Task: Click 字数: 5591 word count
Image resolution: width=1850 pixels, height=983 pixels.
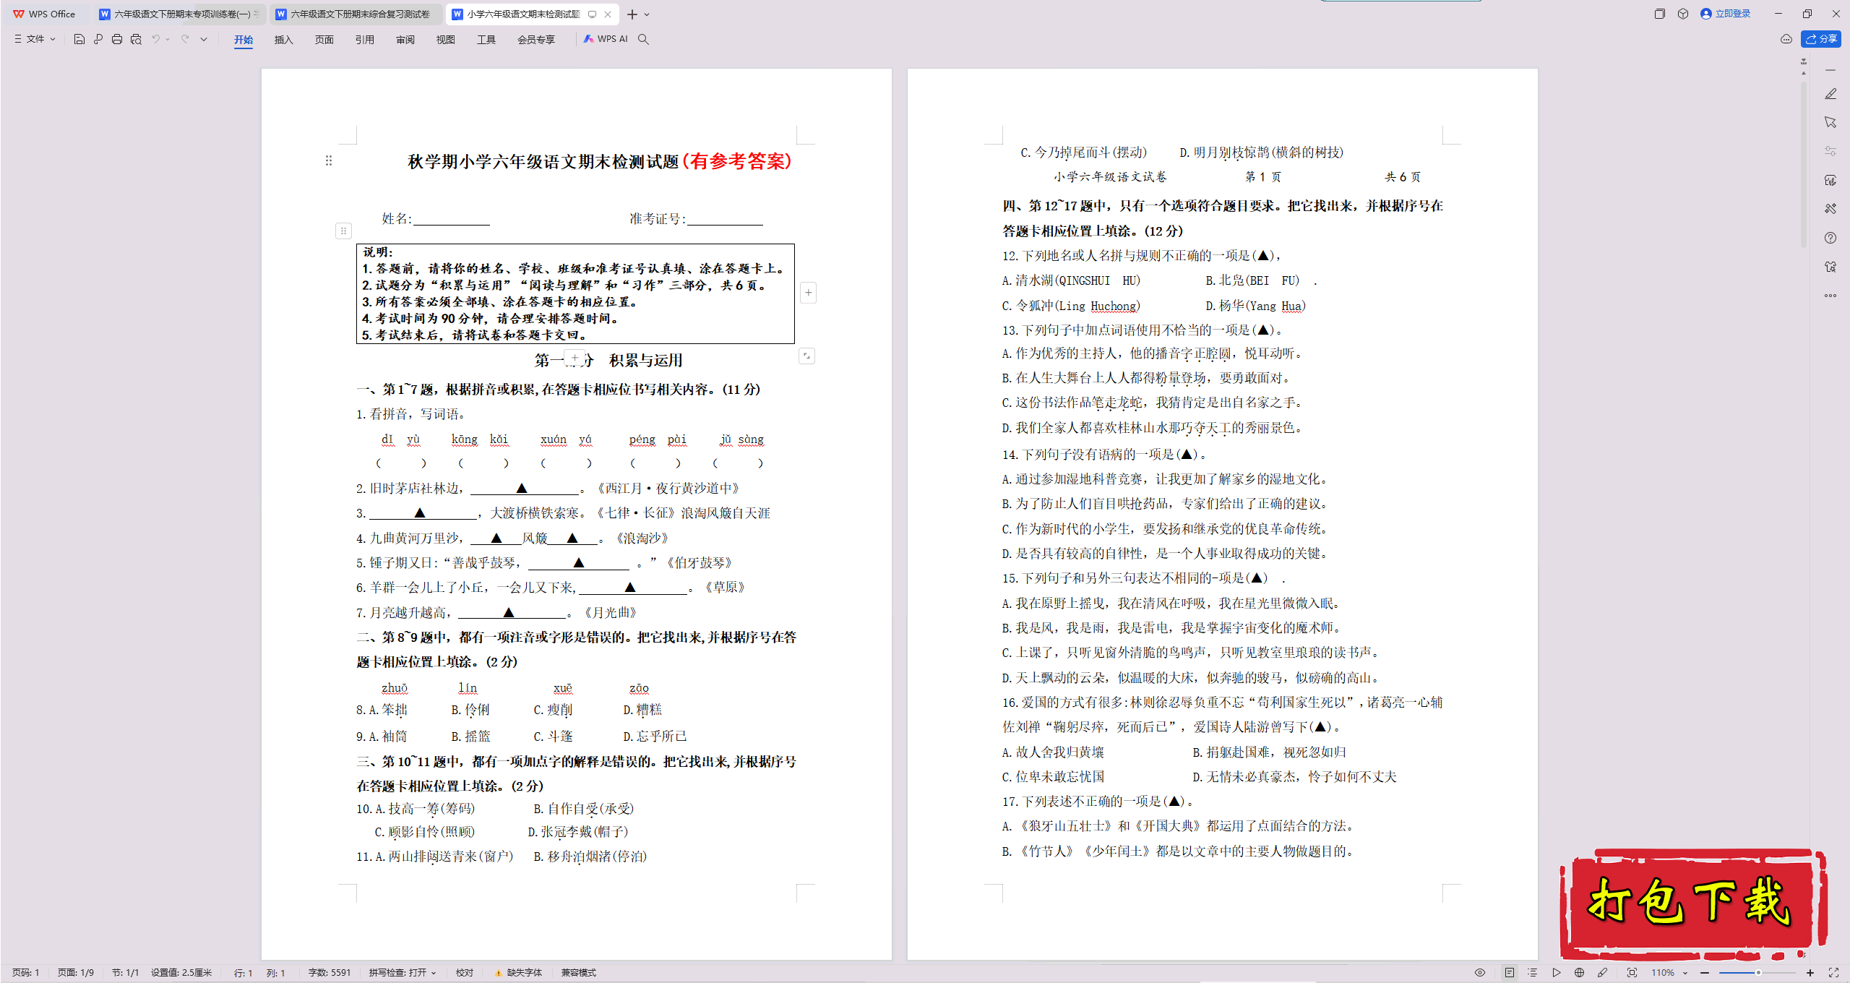Action: pyautogui.click(x=330, y=973)
